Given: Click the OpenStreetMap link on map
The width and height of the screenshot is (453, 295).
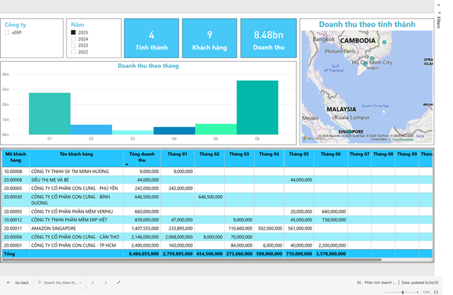Looking at the screenshot, I should [403, 139].
